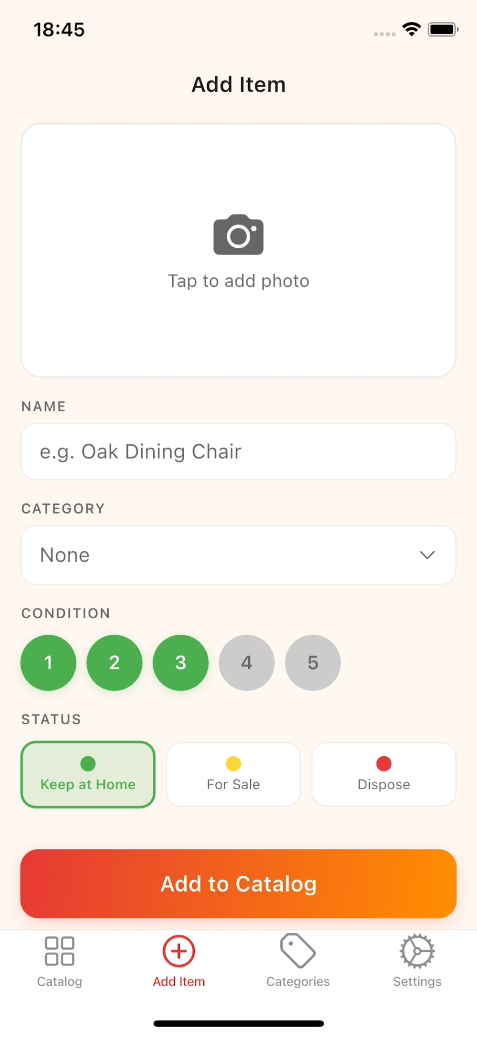Tap the battery indicator icon

pyautogui.click(x=443, y=29)
